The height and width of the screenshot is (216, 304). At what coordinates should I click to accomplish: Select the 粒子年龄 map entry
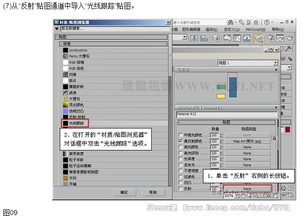pyautogui.click(x=115, y=160)
